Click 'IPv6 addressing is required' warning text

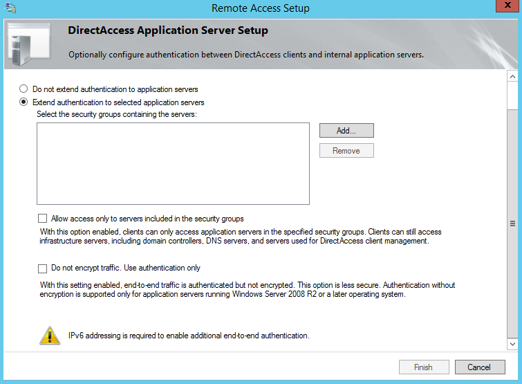pyautogui.click(x=189, y=336)
